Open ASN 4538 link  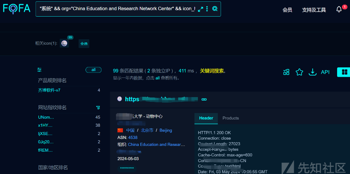[x=133, y=137]
